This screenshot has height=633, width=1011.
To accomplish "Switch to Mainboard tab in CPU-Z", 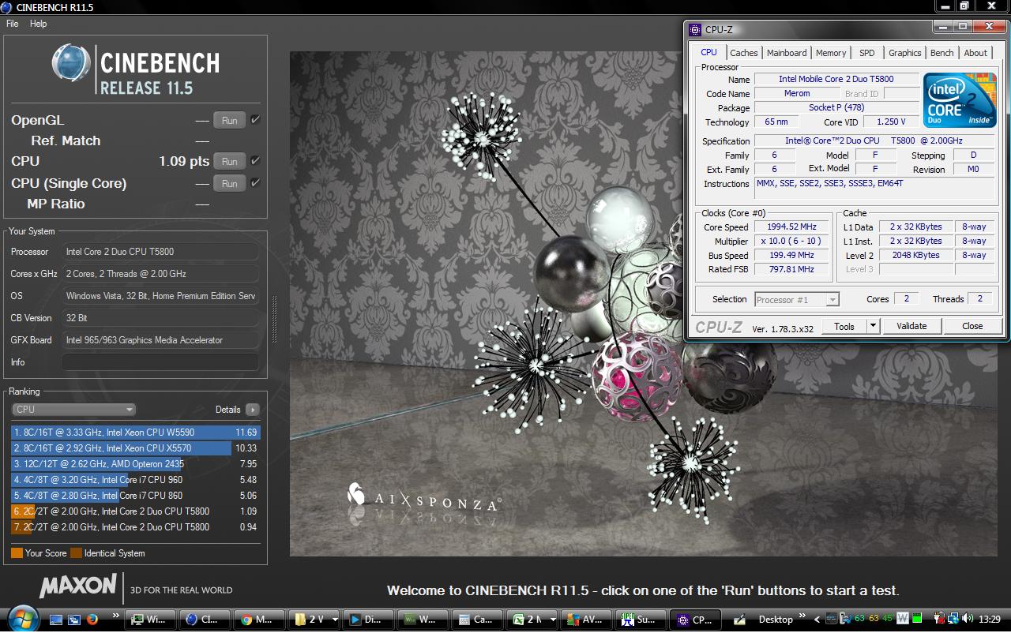I will [x=787, y=53].
